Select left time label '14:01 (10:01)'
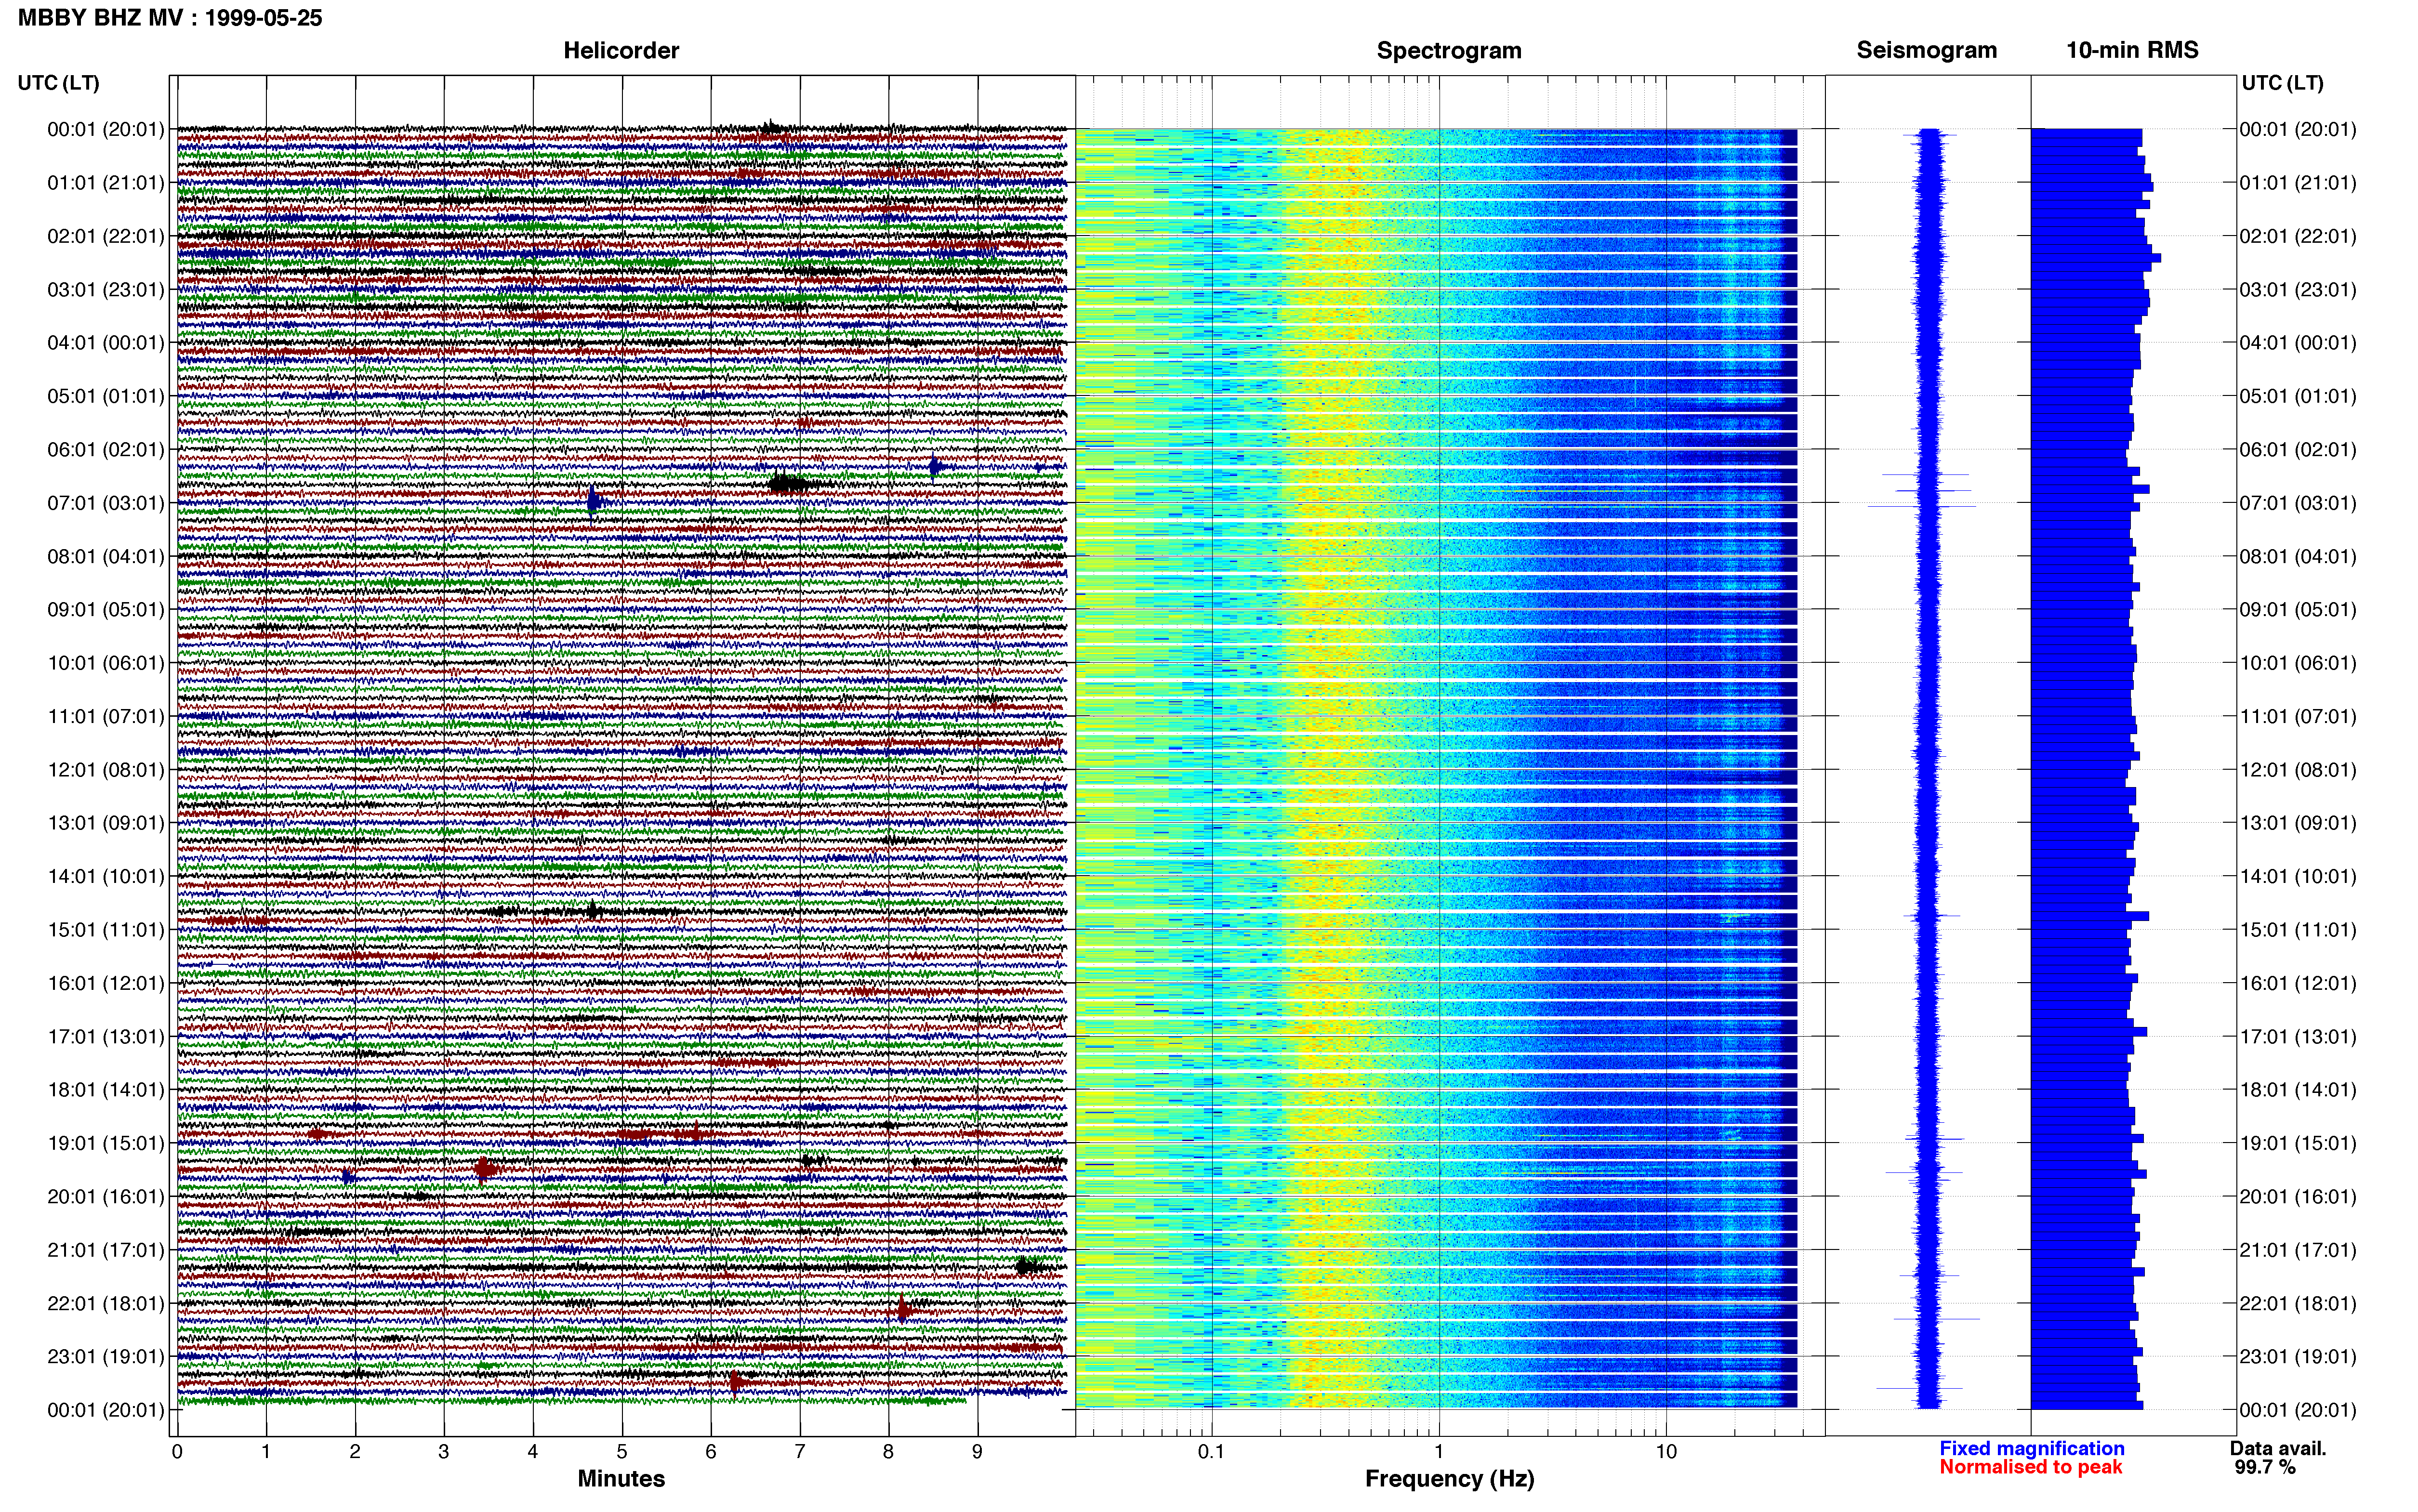Screen dimensions: 2418x1512 [x=106, y=877]
